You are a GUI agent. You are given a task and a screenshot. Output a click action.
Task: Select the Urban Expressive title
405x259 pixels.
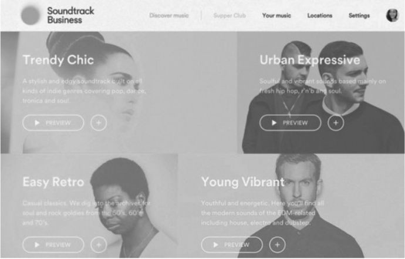tap(310, 60)
